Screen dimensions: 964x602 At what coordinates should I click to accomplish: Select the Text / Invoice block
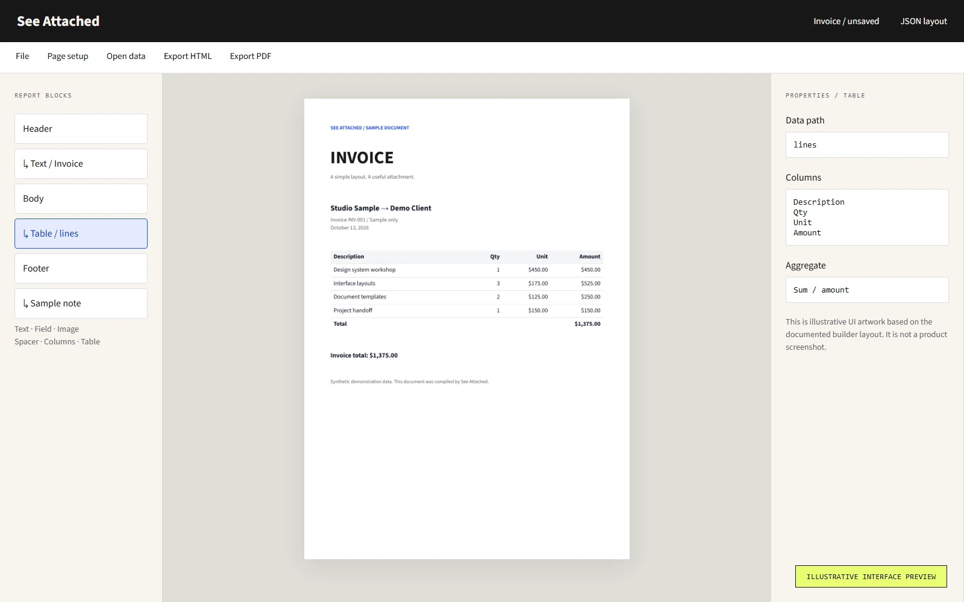tap(81, 164)
